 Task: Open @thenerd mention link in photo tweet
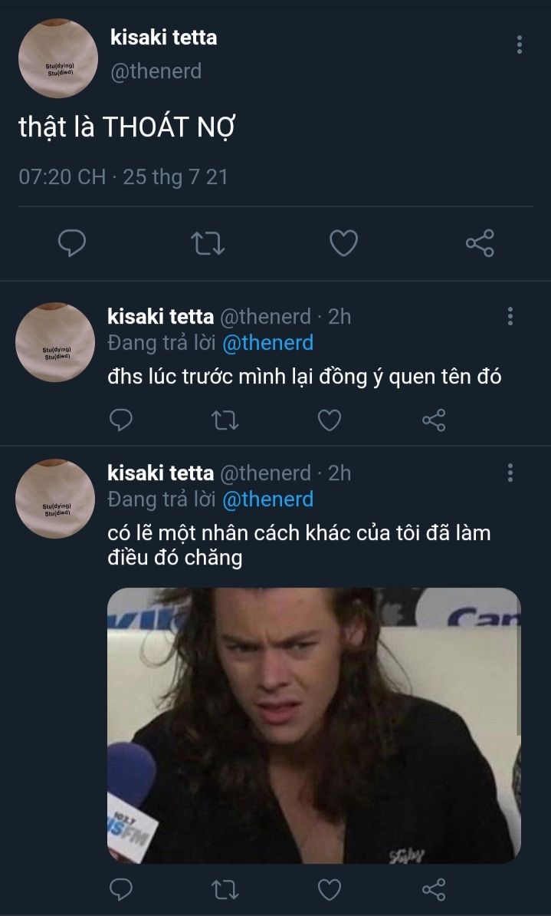pyautogui.click(x=267, y=499)
